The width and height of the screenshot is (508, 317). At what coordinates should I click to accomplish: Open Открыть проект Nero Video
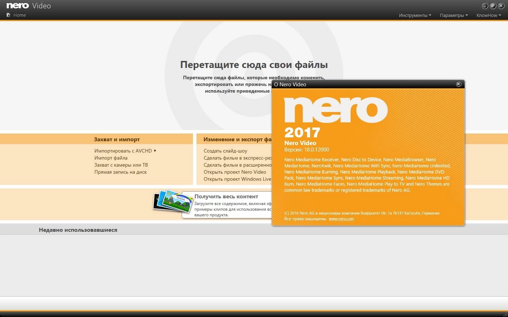click(x=235, y=172)
